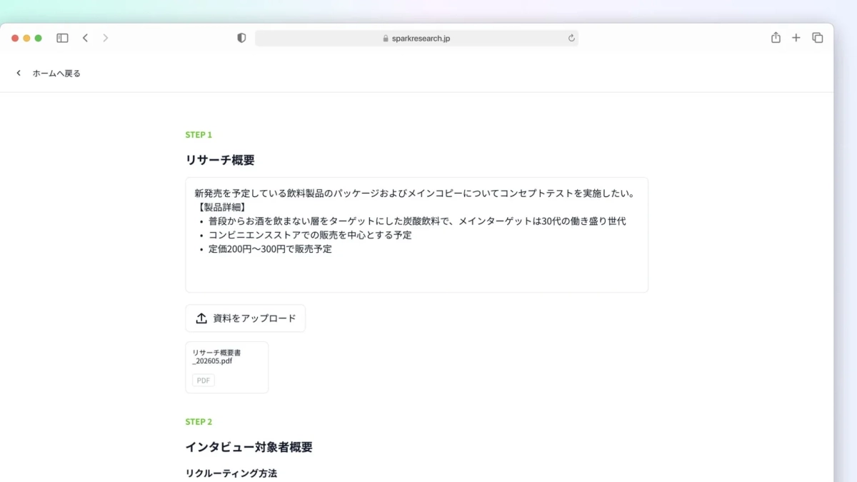857x482 pixels.
Task: Click the コンビニエンスストアでの販売 bullet line
Action: (x=310, y=235)
